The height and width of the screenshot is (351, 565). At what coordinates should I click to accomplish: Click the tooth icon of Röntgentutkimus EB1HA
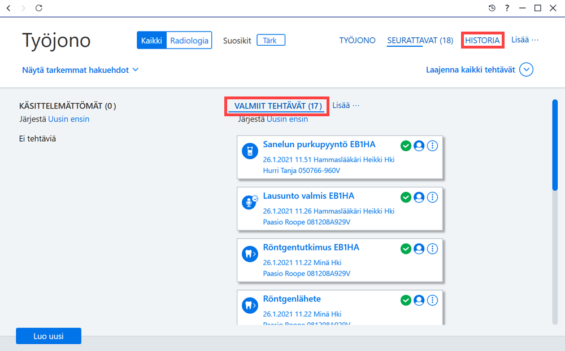250,254
